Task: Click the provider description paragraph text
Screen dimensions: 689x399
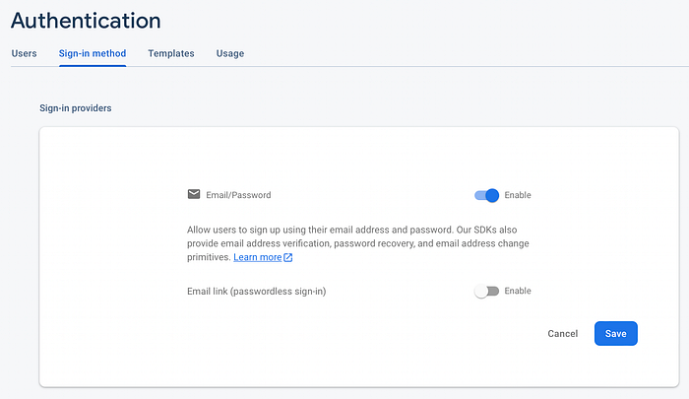Action: [357, 243]
